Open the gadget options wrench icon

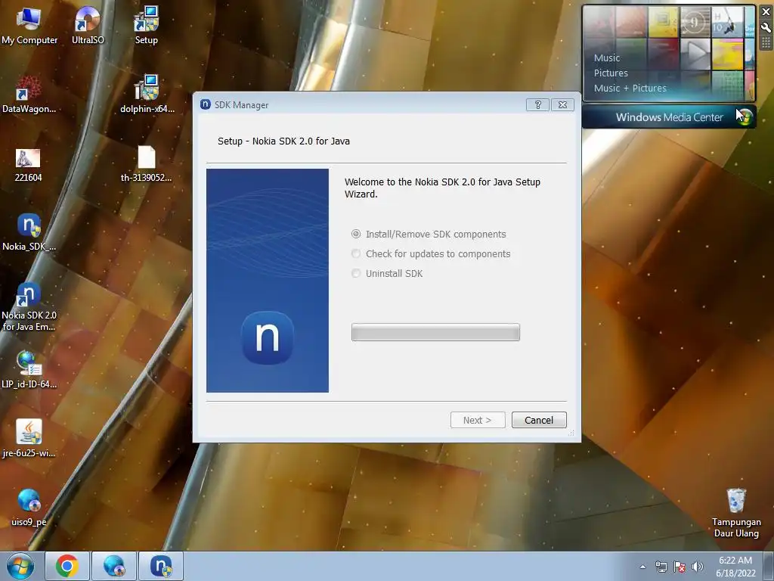(x=766, y=27)
